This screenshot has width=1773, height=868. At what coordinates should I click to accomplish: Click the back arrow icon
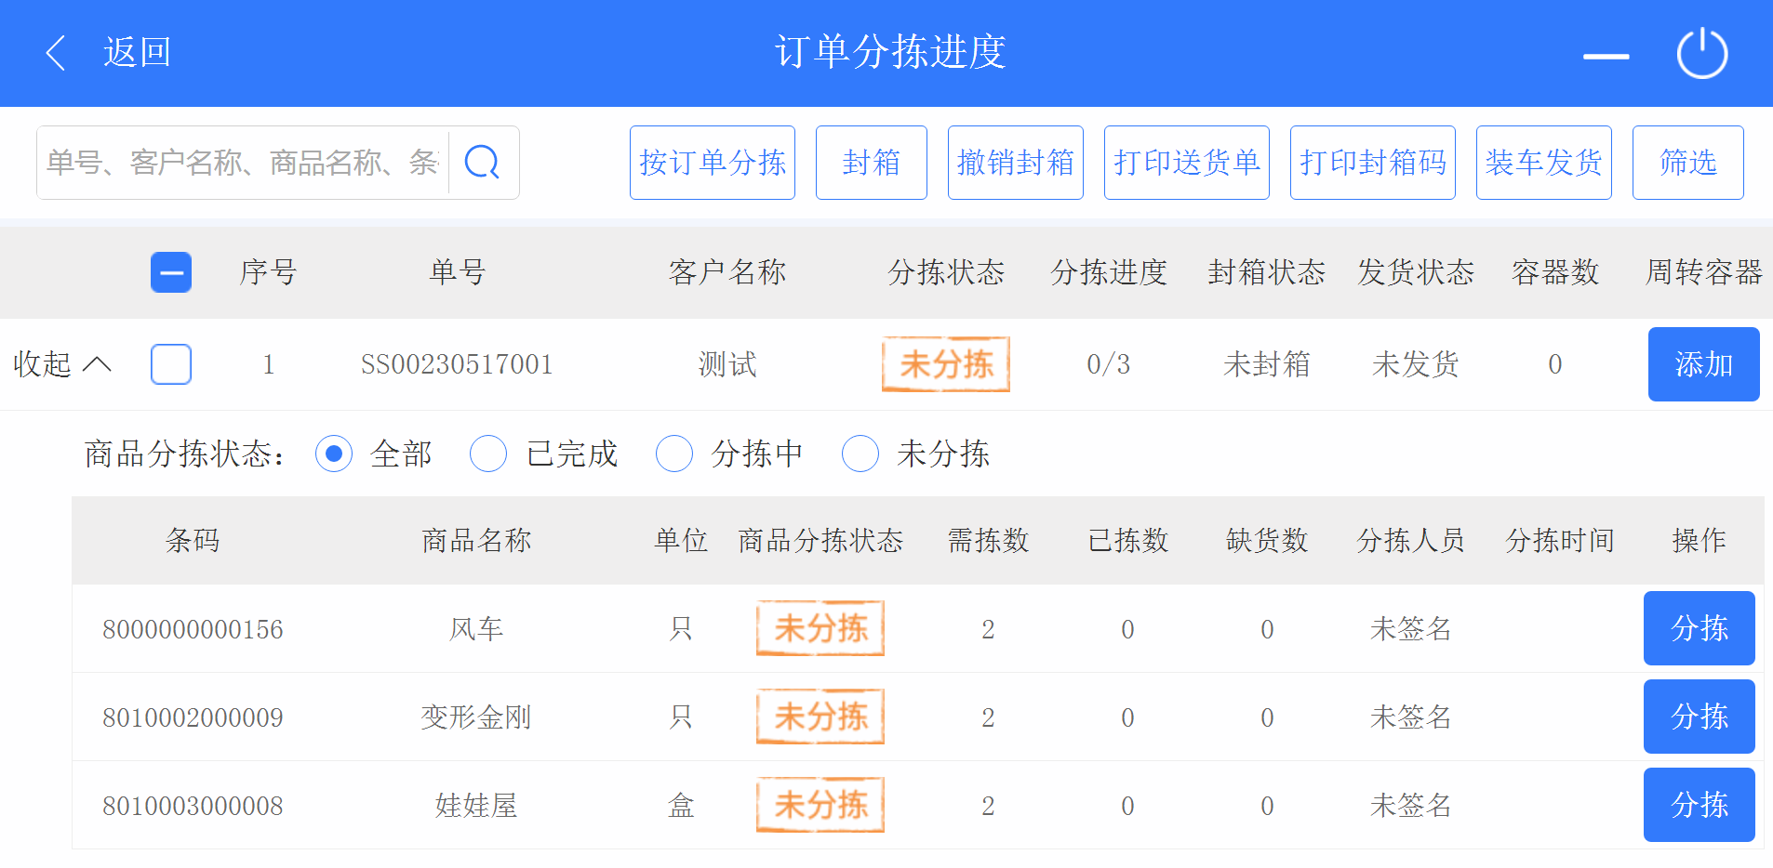pyautogui.click(x=57, y=53)
